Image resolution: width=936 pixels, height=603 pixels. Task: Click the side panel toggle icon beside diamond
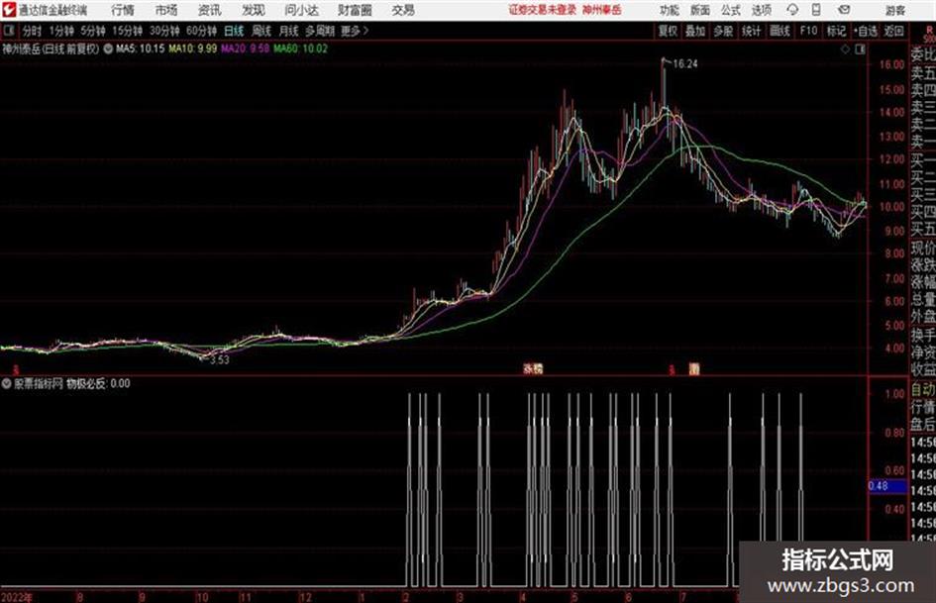pos(860,50)
